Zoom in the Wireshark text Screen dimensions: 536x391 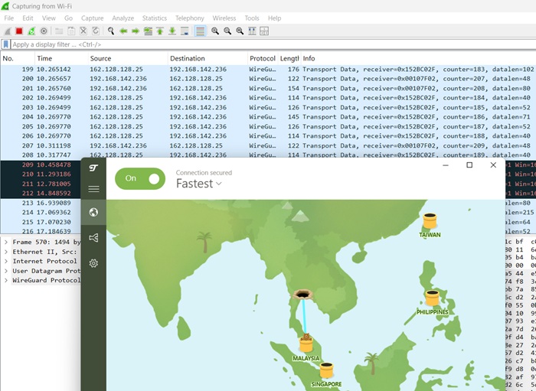click(x=215, y=31)
